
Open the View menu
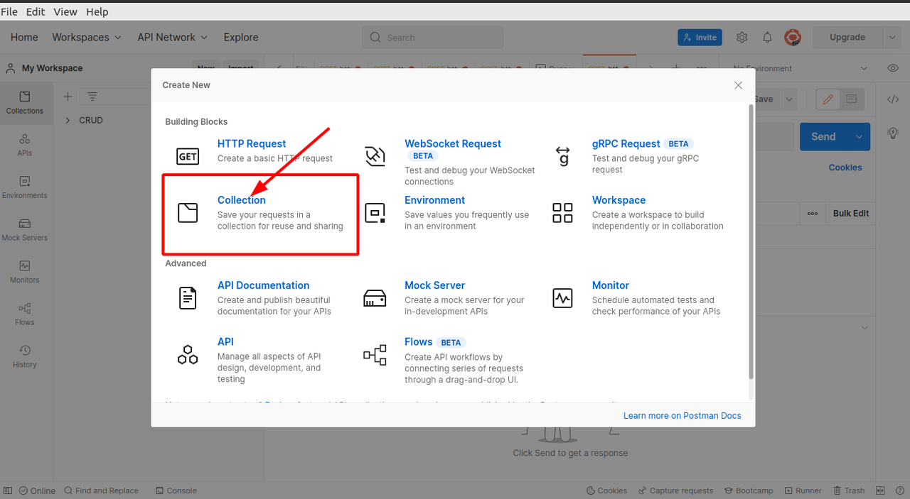click(x=65, y=11)
